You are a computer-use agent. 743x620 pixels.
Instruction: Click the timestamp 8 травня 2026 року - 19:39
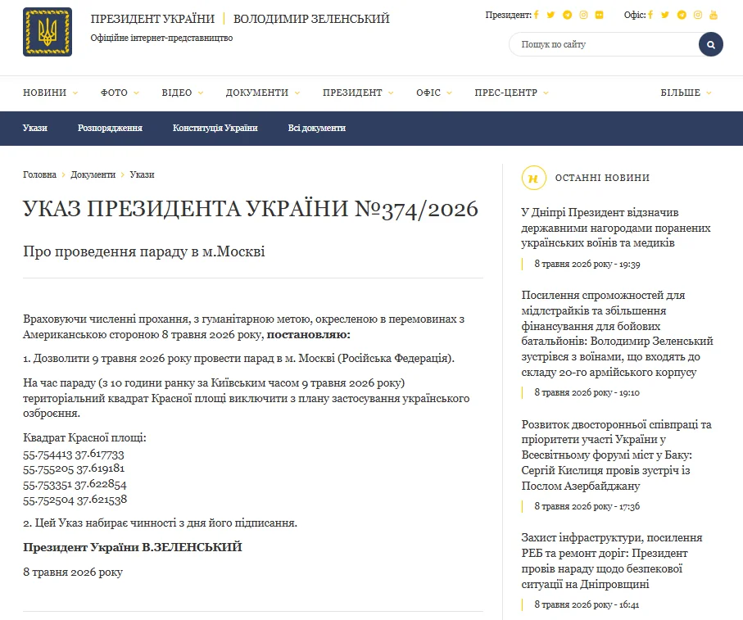(587, 265)
